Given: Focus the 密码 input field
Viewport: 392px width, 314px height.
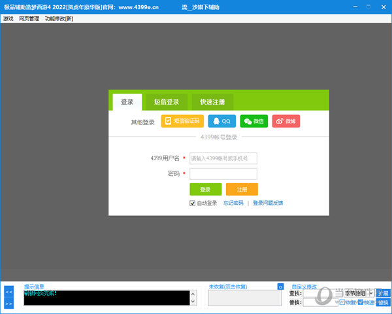Looking at the screenshot, I should (223, 174).
